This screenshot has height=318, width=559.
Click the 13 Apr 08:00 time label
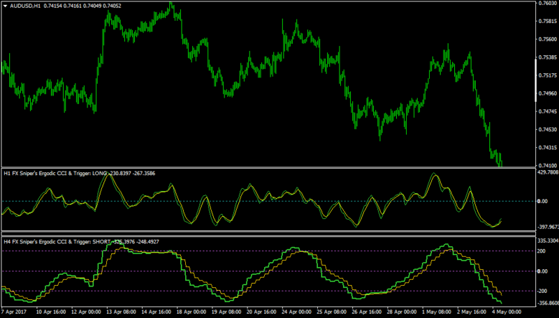click(121, 312)
